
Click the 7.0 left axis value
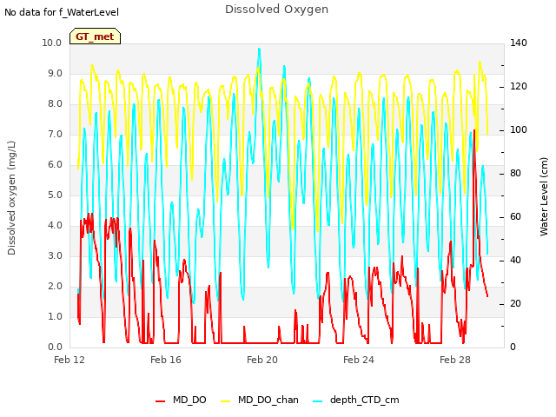coord(55,135)
